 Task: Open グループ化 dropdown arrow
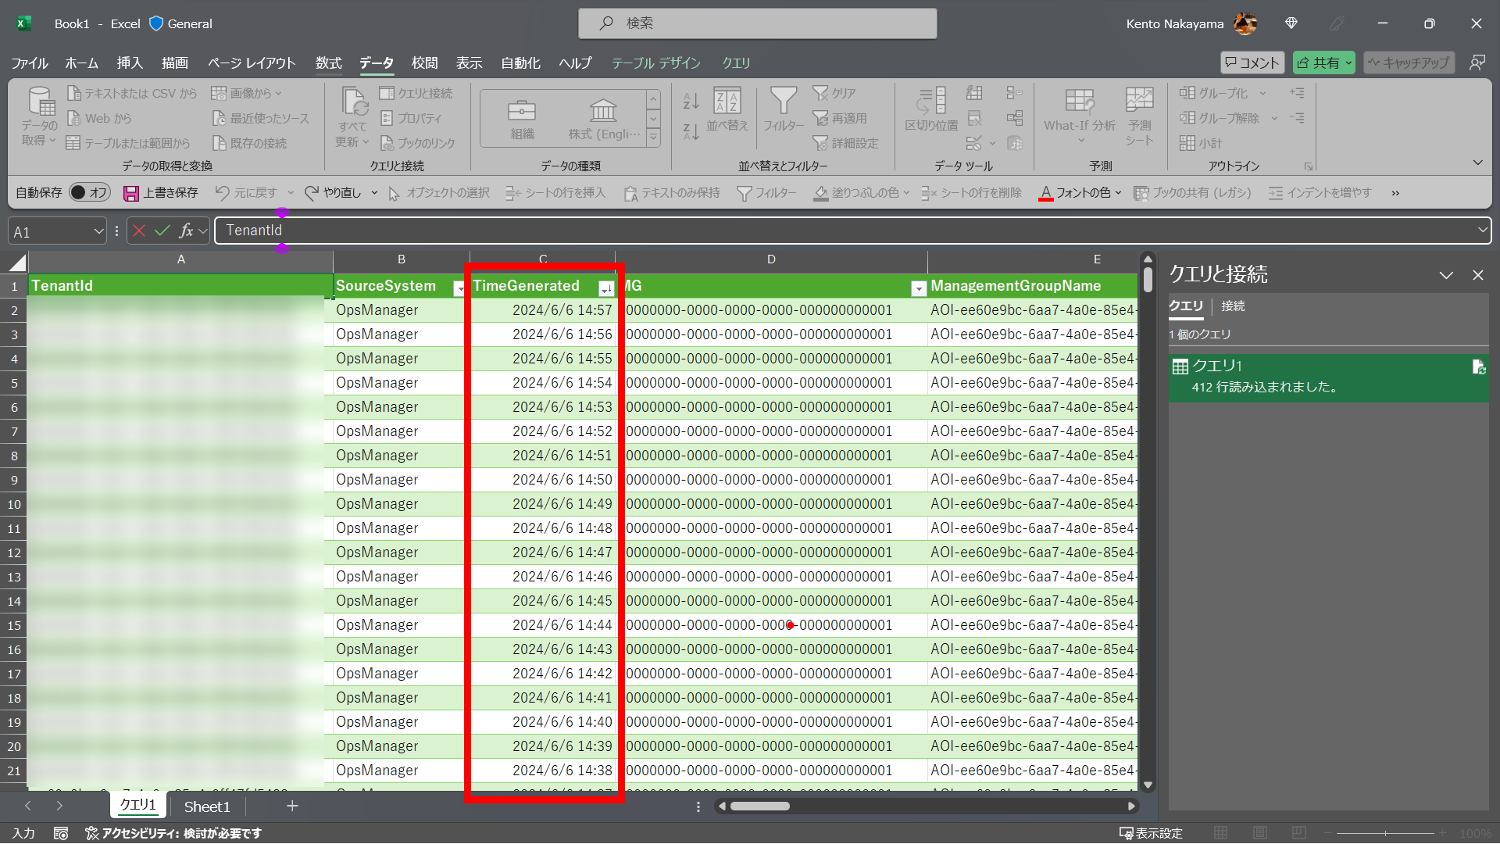[1262, 93]
